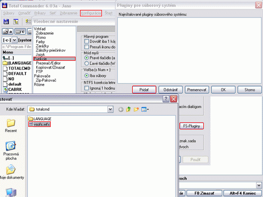Click the FS-Pluginy button

coord(191,126)
